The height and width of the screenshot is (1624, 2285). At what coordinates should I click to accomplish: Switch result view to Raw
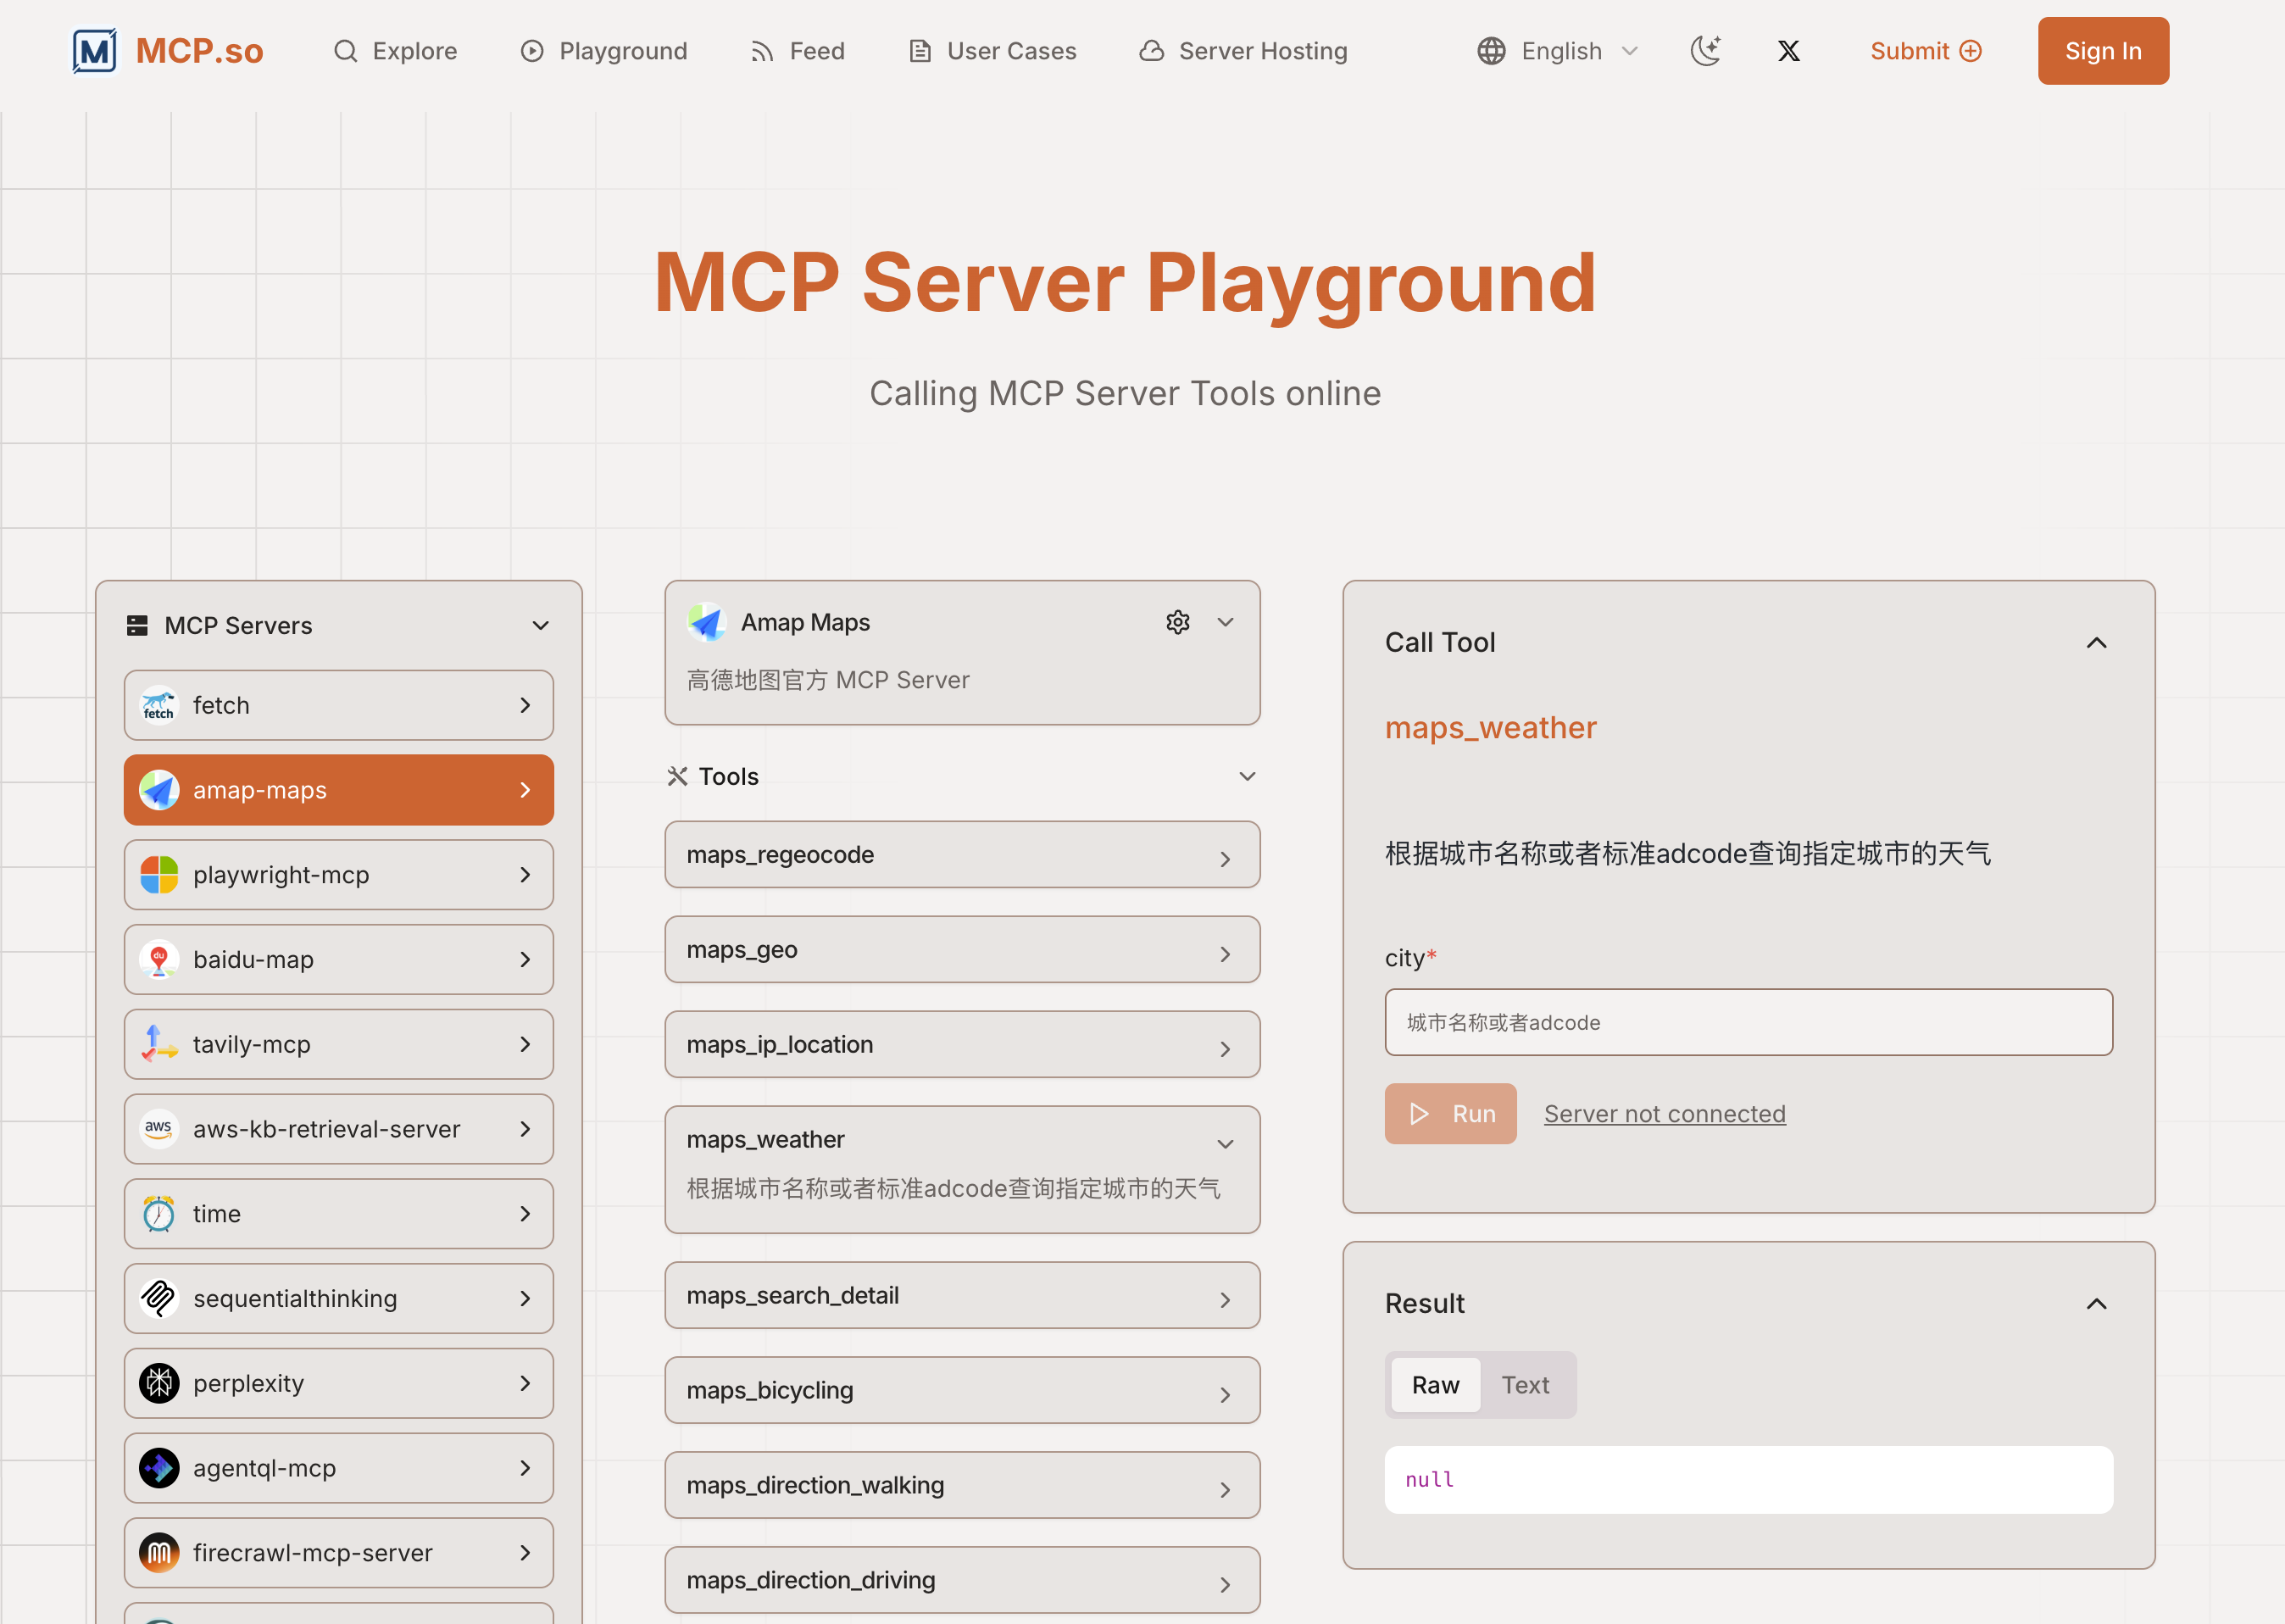[x=1434, y=1385]
